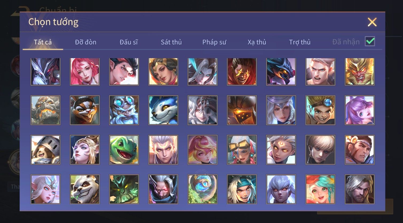Choose the glowing crystal orb portrait
The height and width of the screenshot is (223, 403).
tap(203, 189)
